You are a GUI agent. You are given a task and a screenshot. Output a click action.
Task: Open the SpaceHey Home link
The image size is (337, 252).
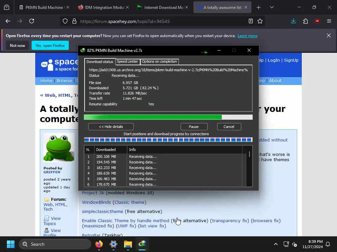pyautogui.click(x=46, y=81)
